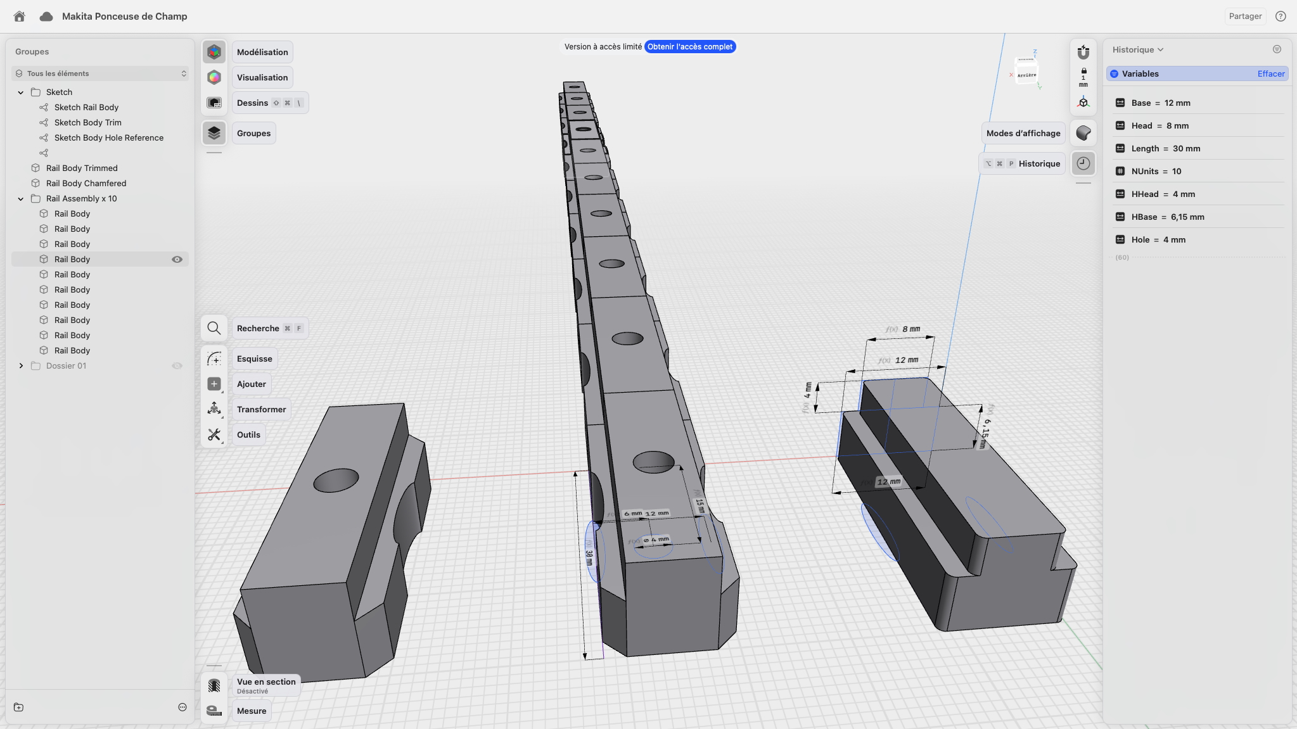Open the Tous les éléments filter dropdown
This screenshot has width=1297, height=729.
pos(101,73)
